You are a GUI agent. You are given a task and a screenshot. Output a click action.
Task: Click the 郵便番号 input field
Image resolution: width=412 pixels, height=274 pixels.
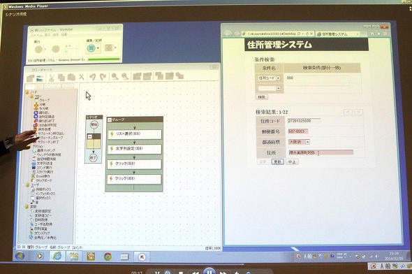pyautogui.click(x=298, y=131)
